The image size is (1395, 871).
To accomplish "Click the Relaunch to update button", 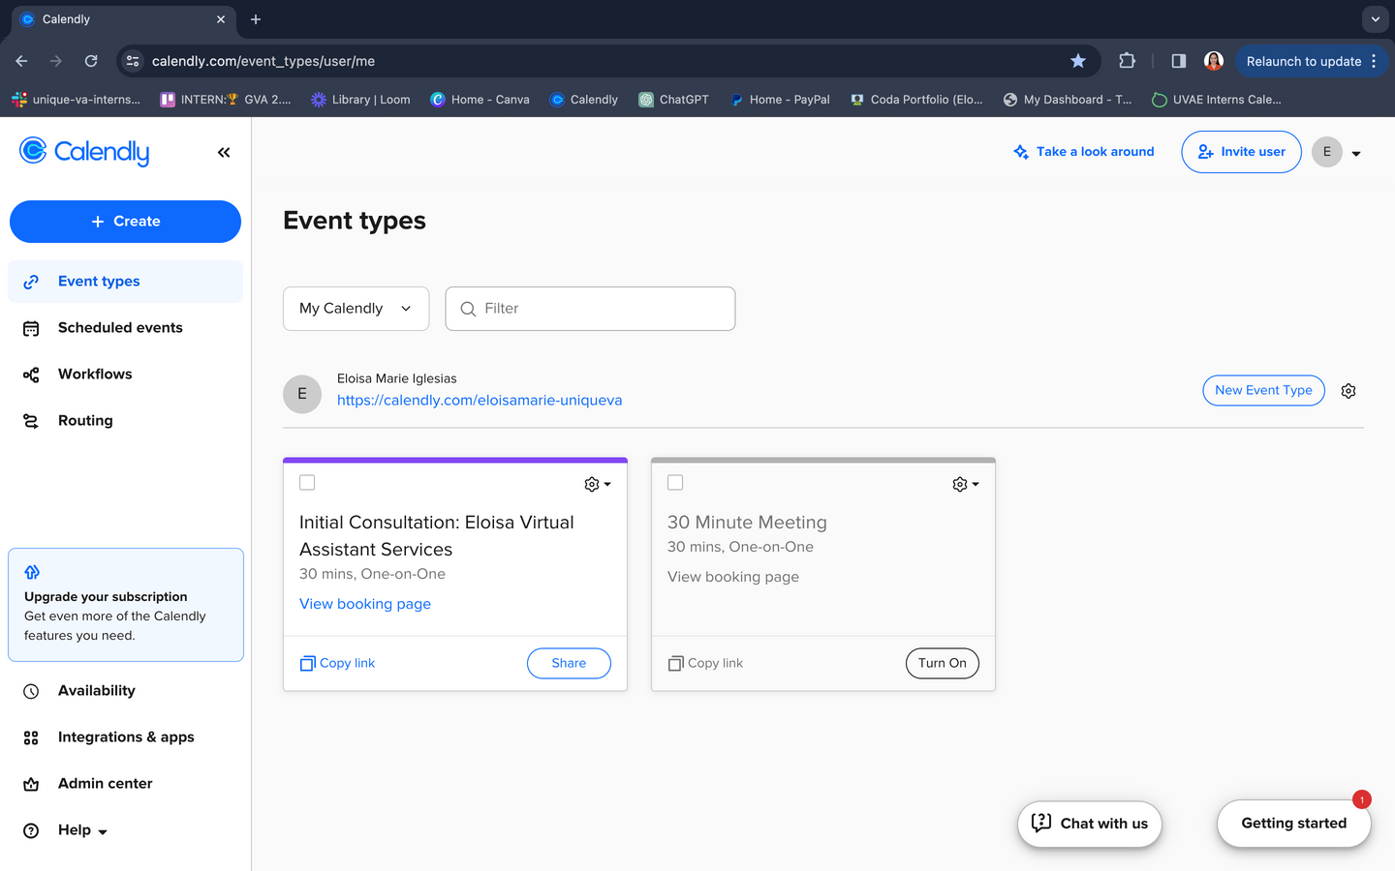I will tap(1312, 61).
